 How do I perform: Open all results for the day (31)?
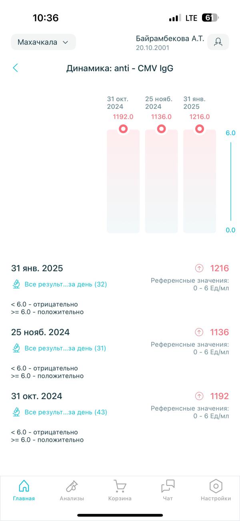65,348
